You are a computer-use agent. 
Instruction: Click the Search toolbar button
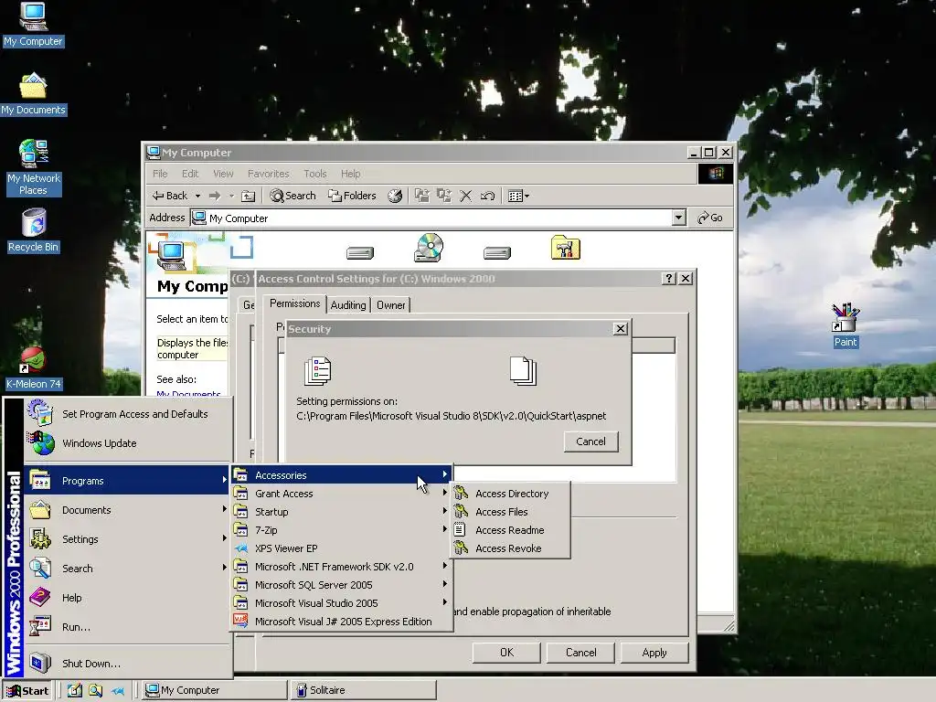292,196
